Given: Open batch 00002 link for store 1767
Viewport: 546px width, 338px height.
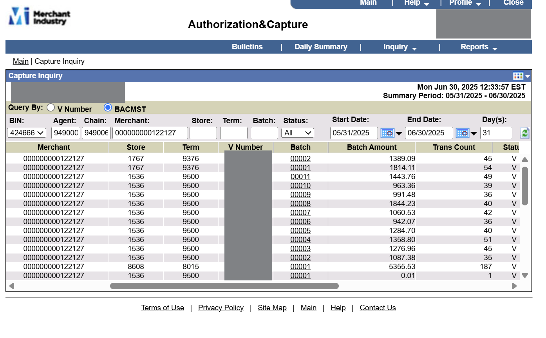Looking at the screenshot, I should (x=300, y=159).
